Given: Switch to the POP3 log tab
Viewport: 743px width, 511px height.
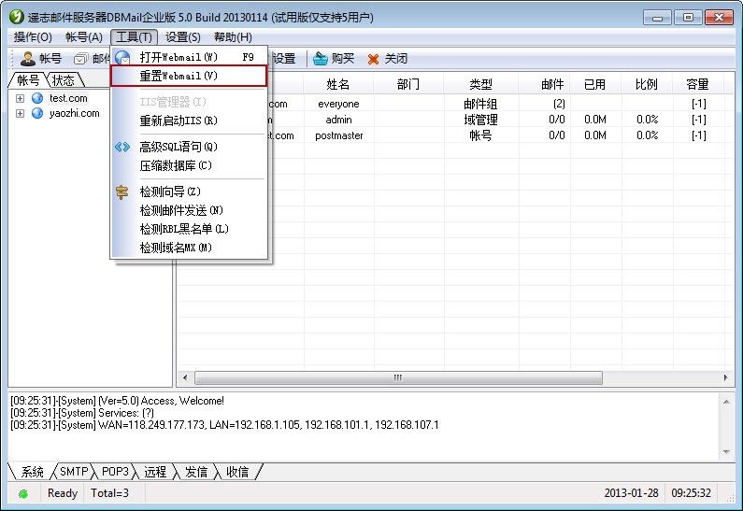Looking at the screenshot, I should click(115, 472).
